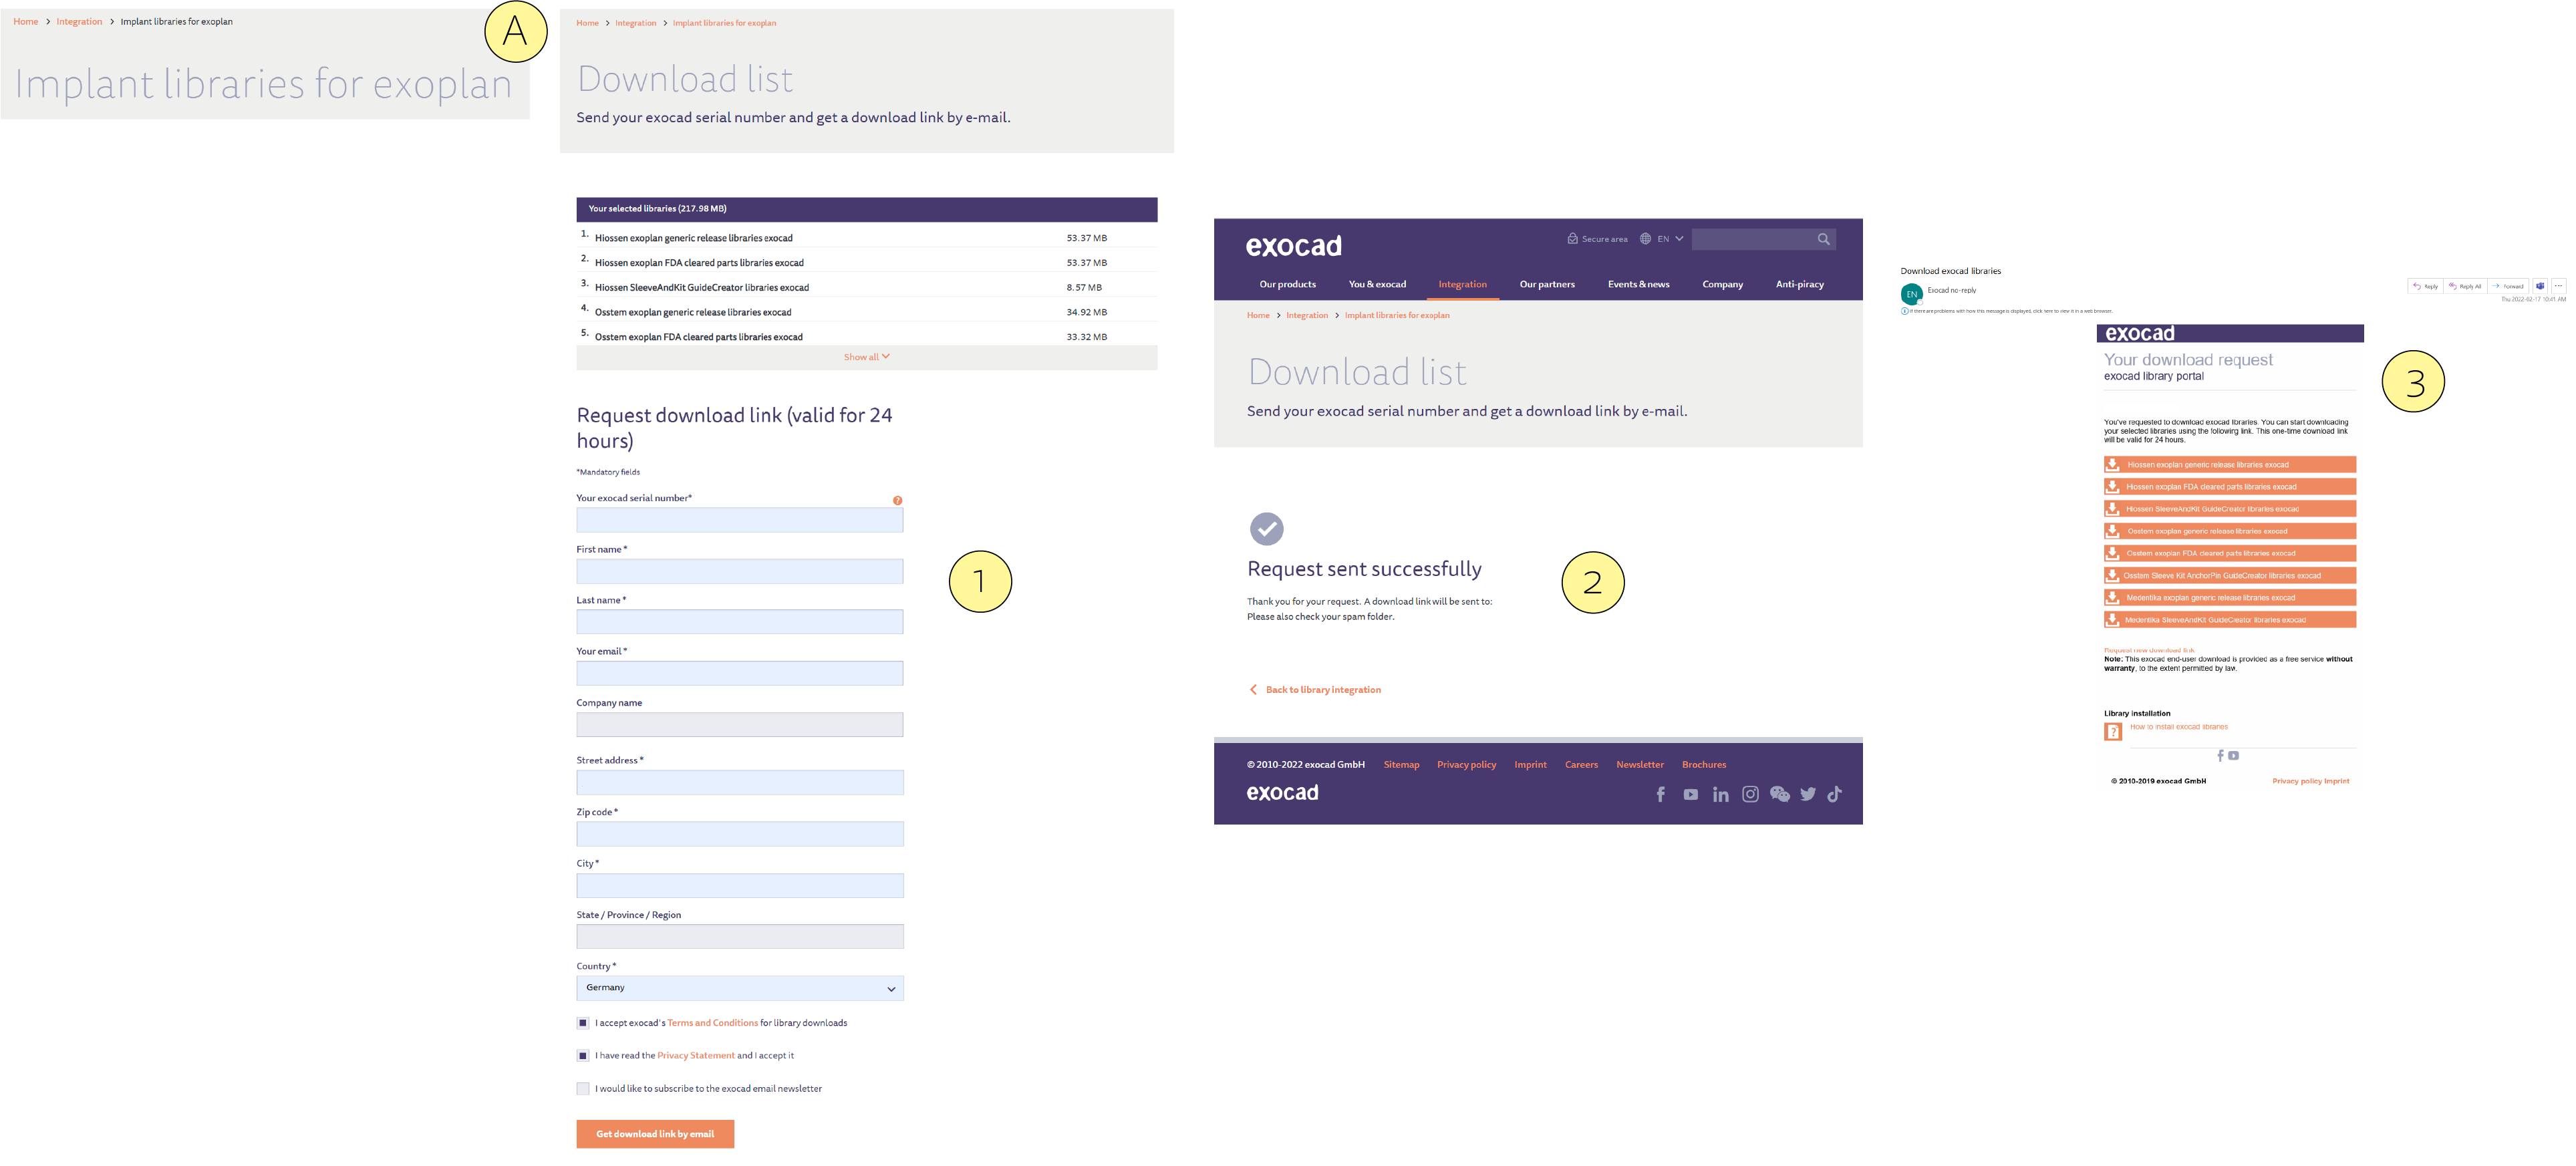Viewport: 2576px width, 1166px height.
Task: Open the Secure area lock icon link
Action: 1572,239
